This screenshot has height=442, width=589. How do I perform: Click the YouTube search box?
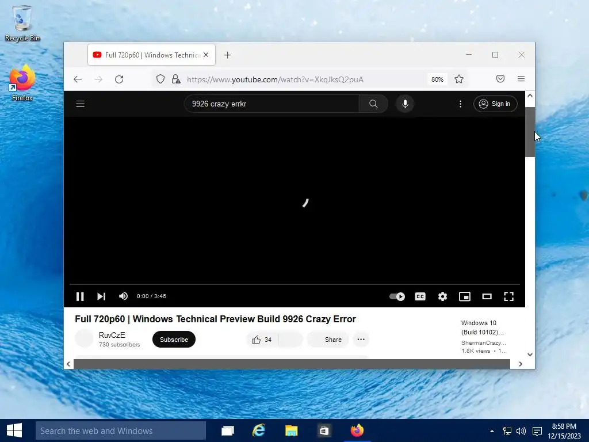click(272, 104)
